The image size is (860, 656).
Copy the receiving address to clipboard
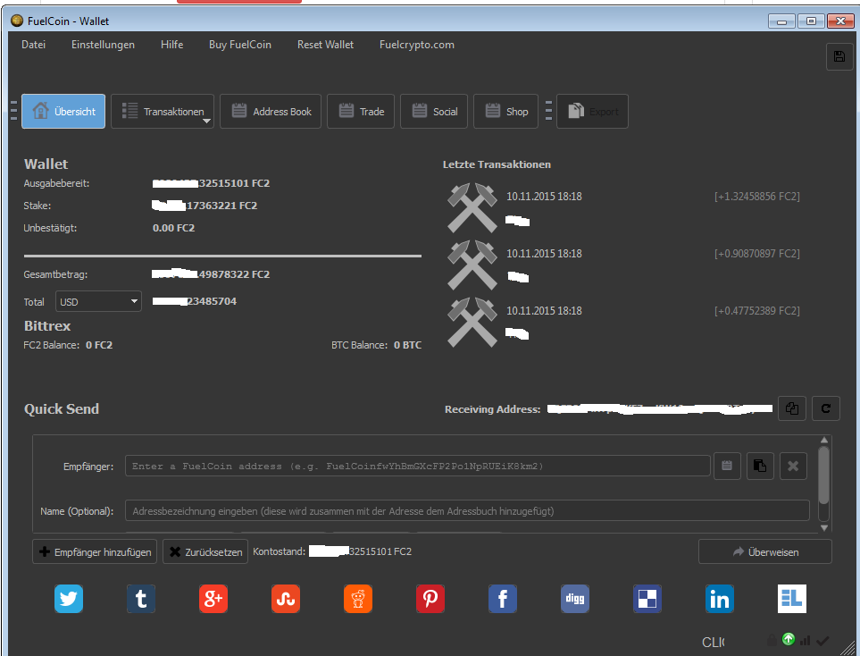[x=792, y=408]
